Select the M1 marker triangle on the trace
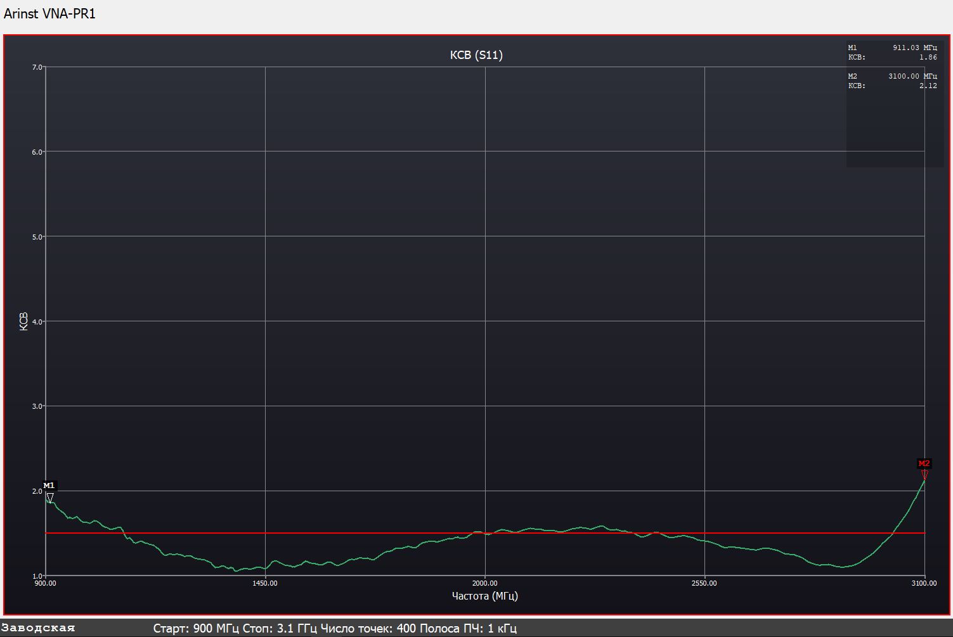This screenshot has width=953, height=637. click(49, 498)
